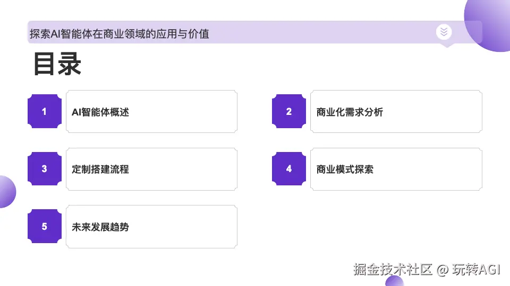Click the purple half-circle on left edge

click(6, 191)
